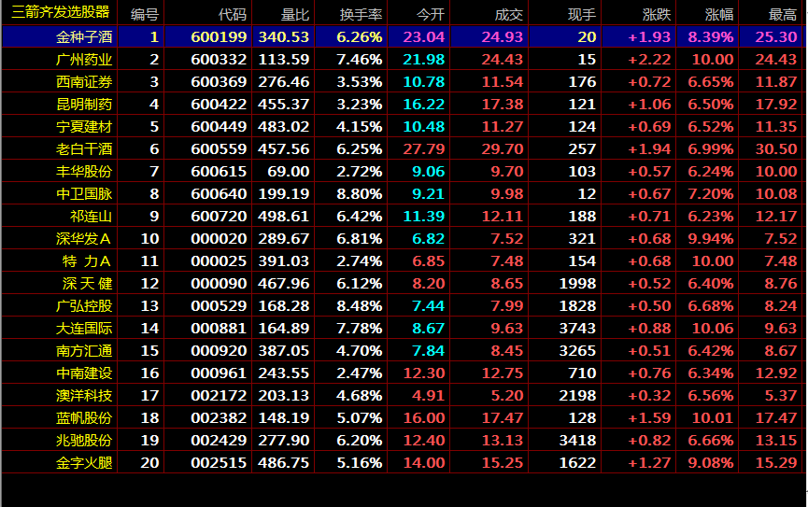The height and width of the screenshot is (507, 808).
Task: Select stock 南方汇通
Action: click(84, 351)
